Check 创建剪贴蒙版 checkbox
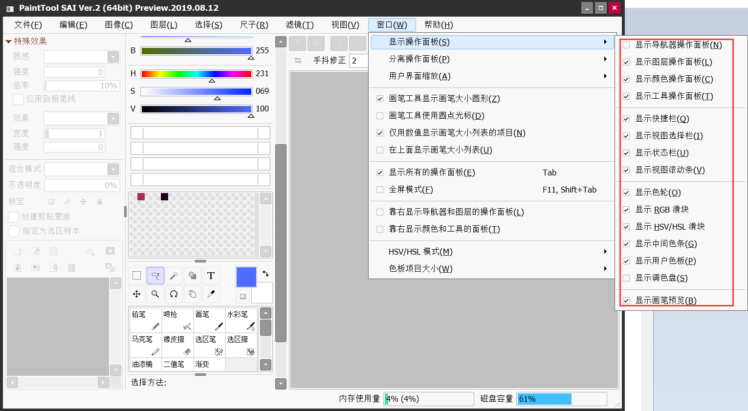This screenshot has height=411, width=748. click(x=14, y=216)
